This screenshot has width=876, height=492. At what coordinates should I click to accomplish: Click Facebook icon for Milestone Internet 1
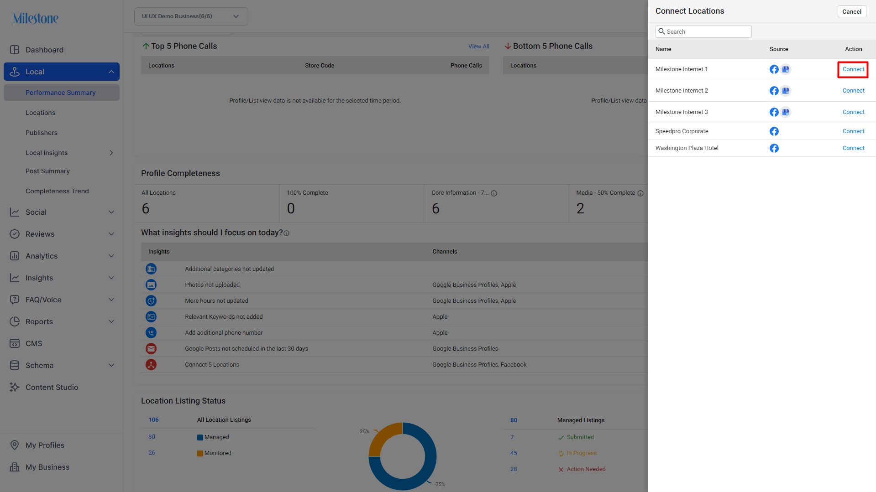click(x=774, y=69)
